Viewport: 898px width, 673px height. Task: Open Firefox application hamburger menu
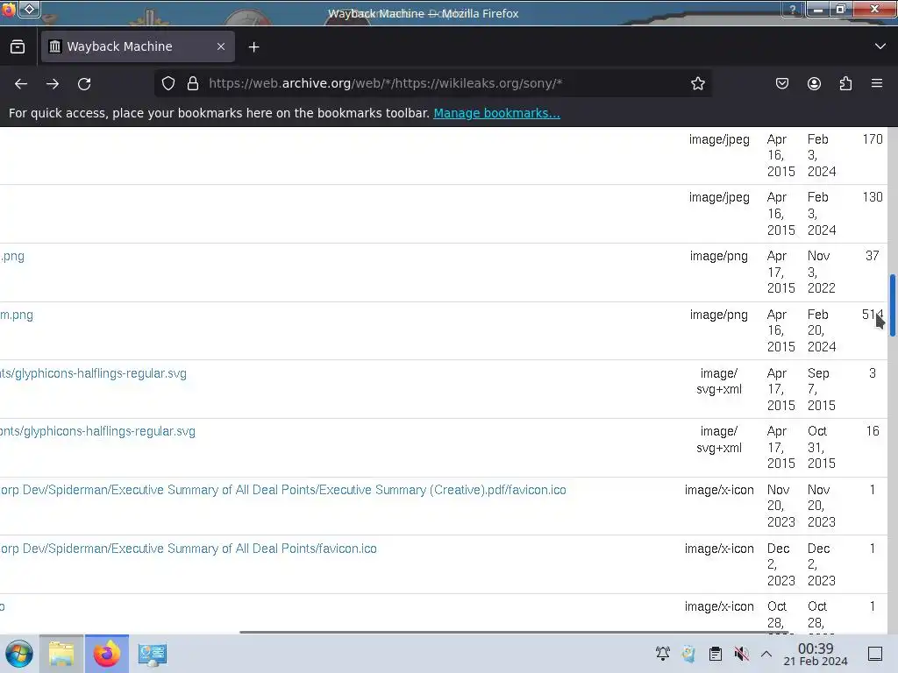(x=877, y=83)
